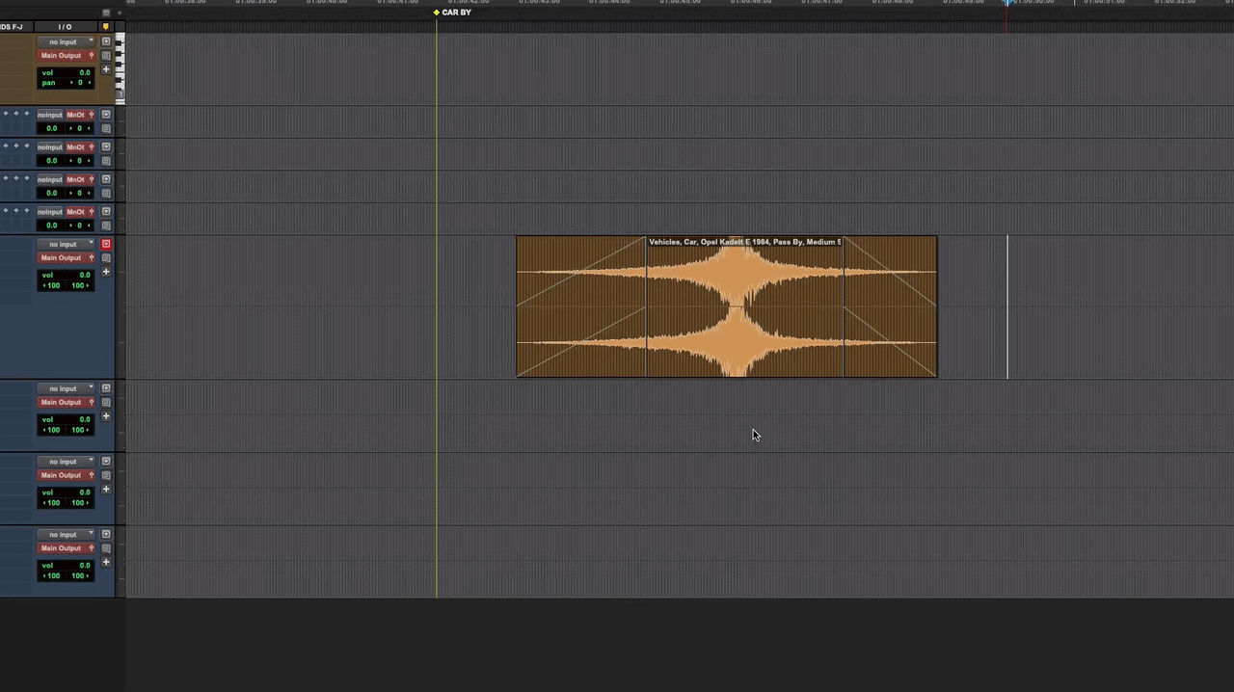Toggle record icon on the bottom audio track
The image size is (1234, 692).
(x=106, y=535)
